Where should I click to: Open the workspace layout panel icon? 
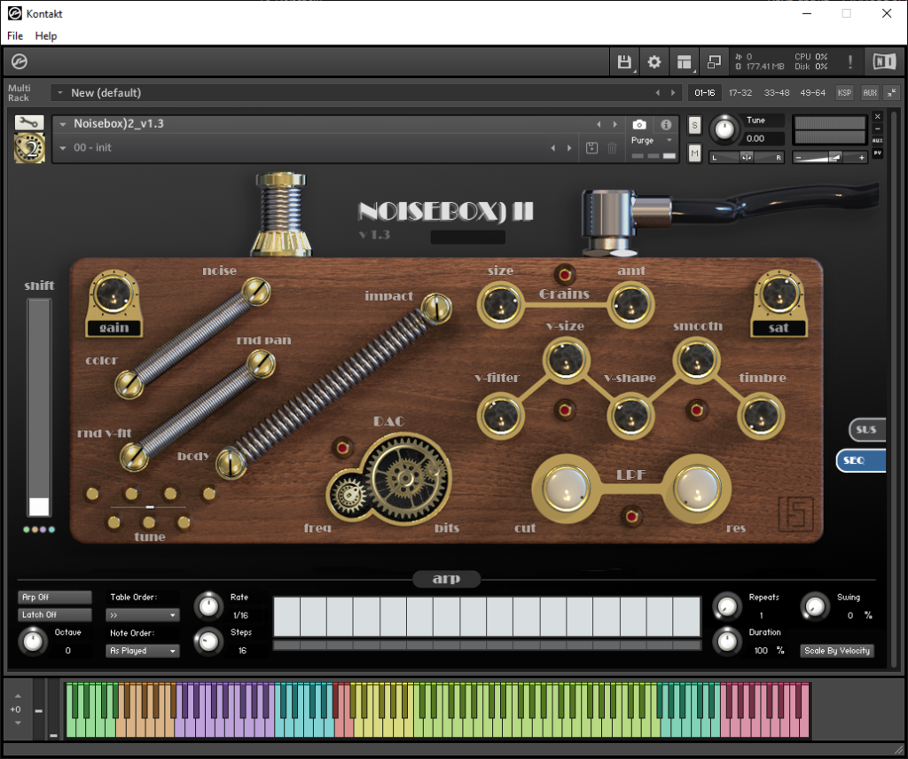point(685,62)
